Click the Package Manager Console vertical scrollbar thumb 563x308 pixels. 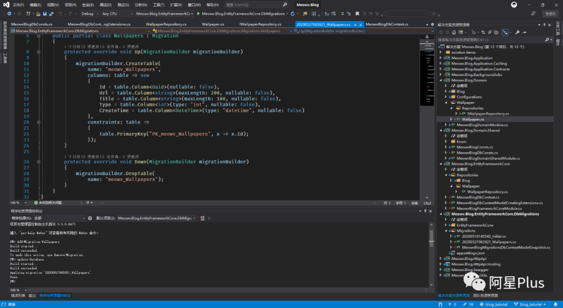click(x=431, y=237)
